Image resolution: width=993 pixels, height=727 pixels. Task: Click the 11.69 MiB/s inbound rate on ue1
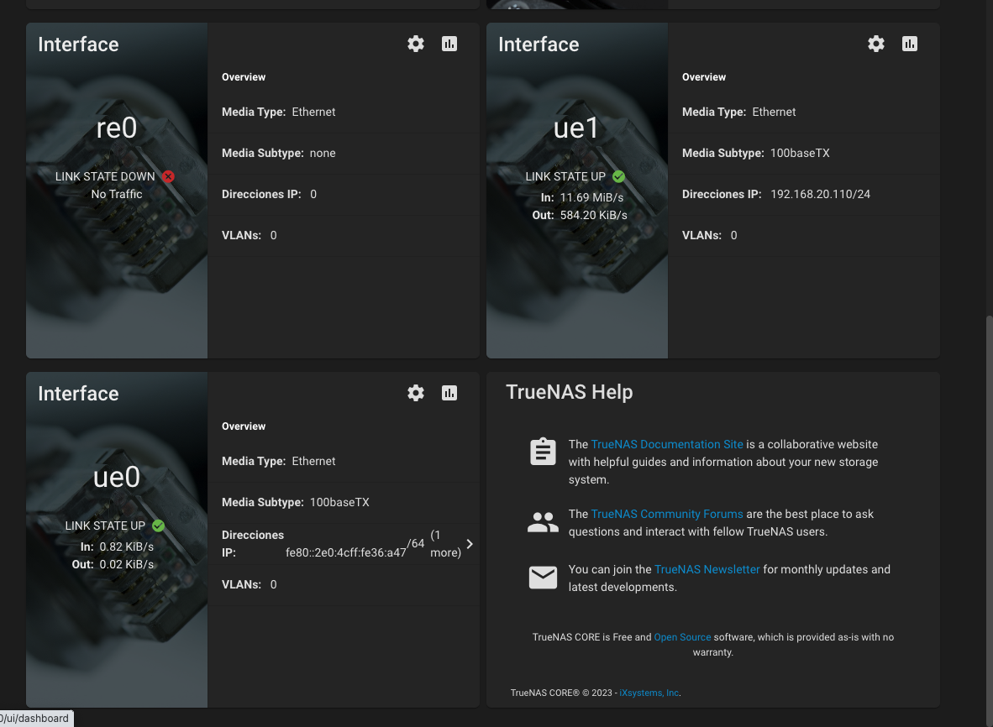pos(591,197)
